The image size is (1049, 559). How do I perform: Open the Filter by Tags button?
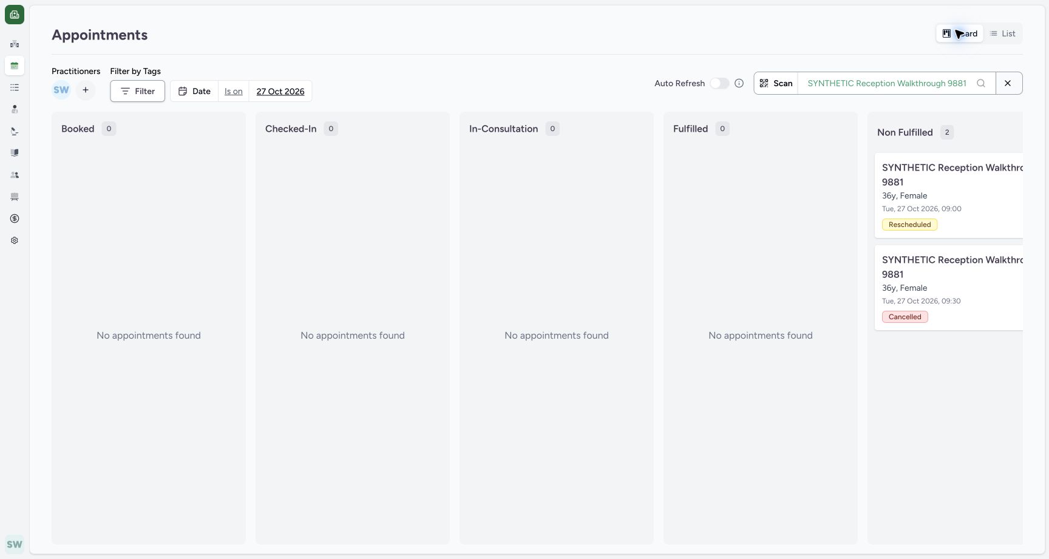click(x=138, y=91)
